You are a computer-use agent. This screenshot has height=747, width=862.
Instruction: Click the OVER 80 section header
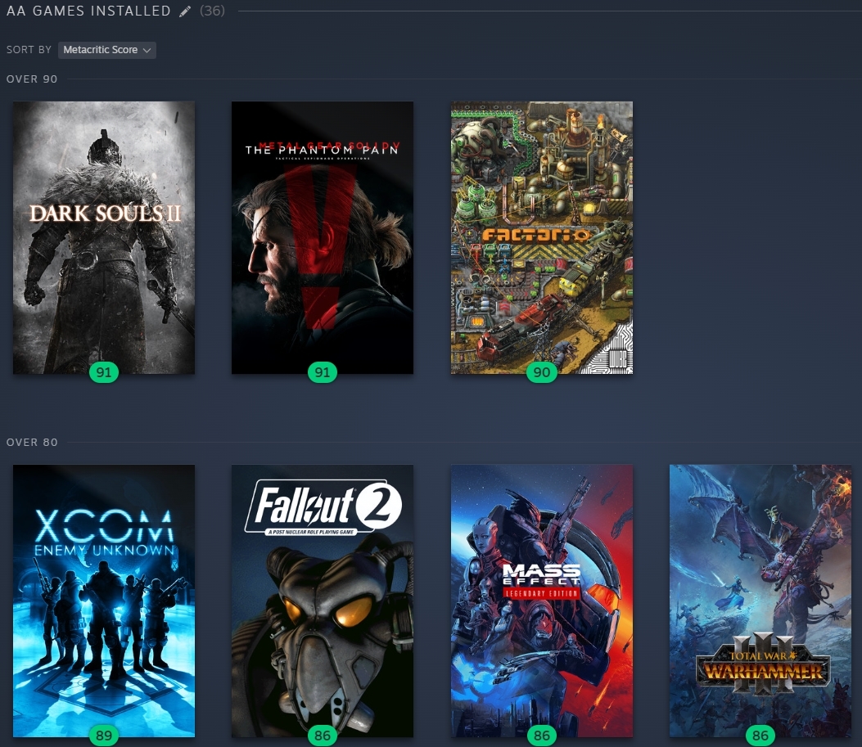pyautogui.click(x=32, y=443)
